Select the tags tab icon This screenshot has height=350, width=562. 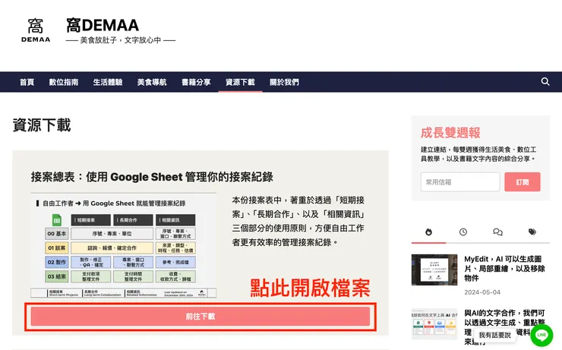pyautogui.click(x=532, y=232)
